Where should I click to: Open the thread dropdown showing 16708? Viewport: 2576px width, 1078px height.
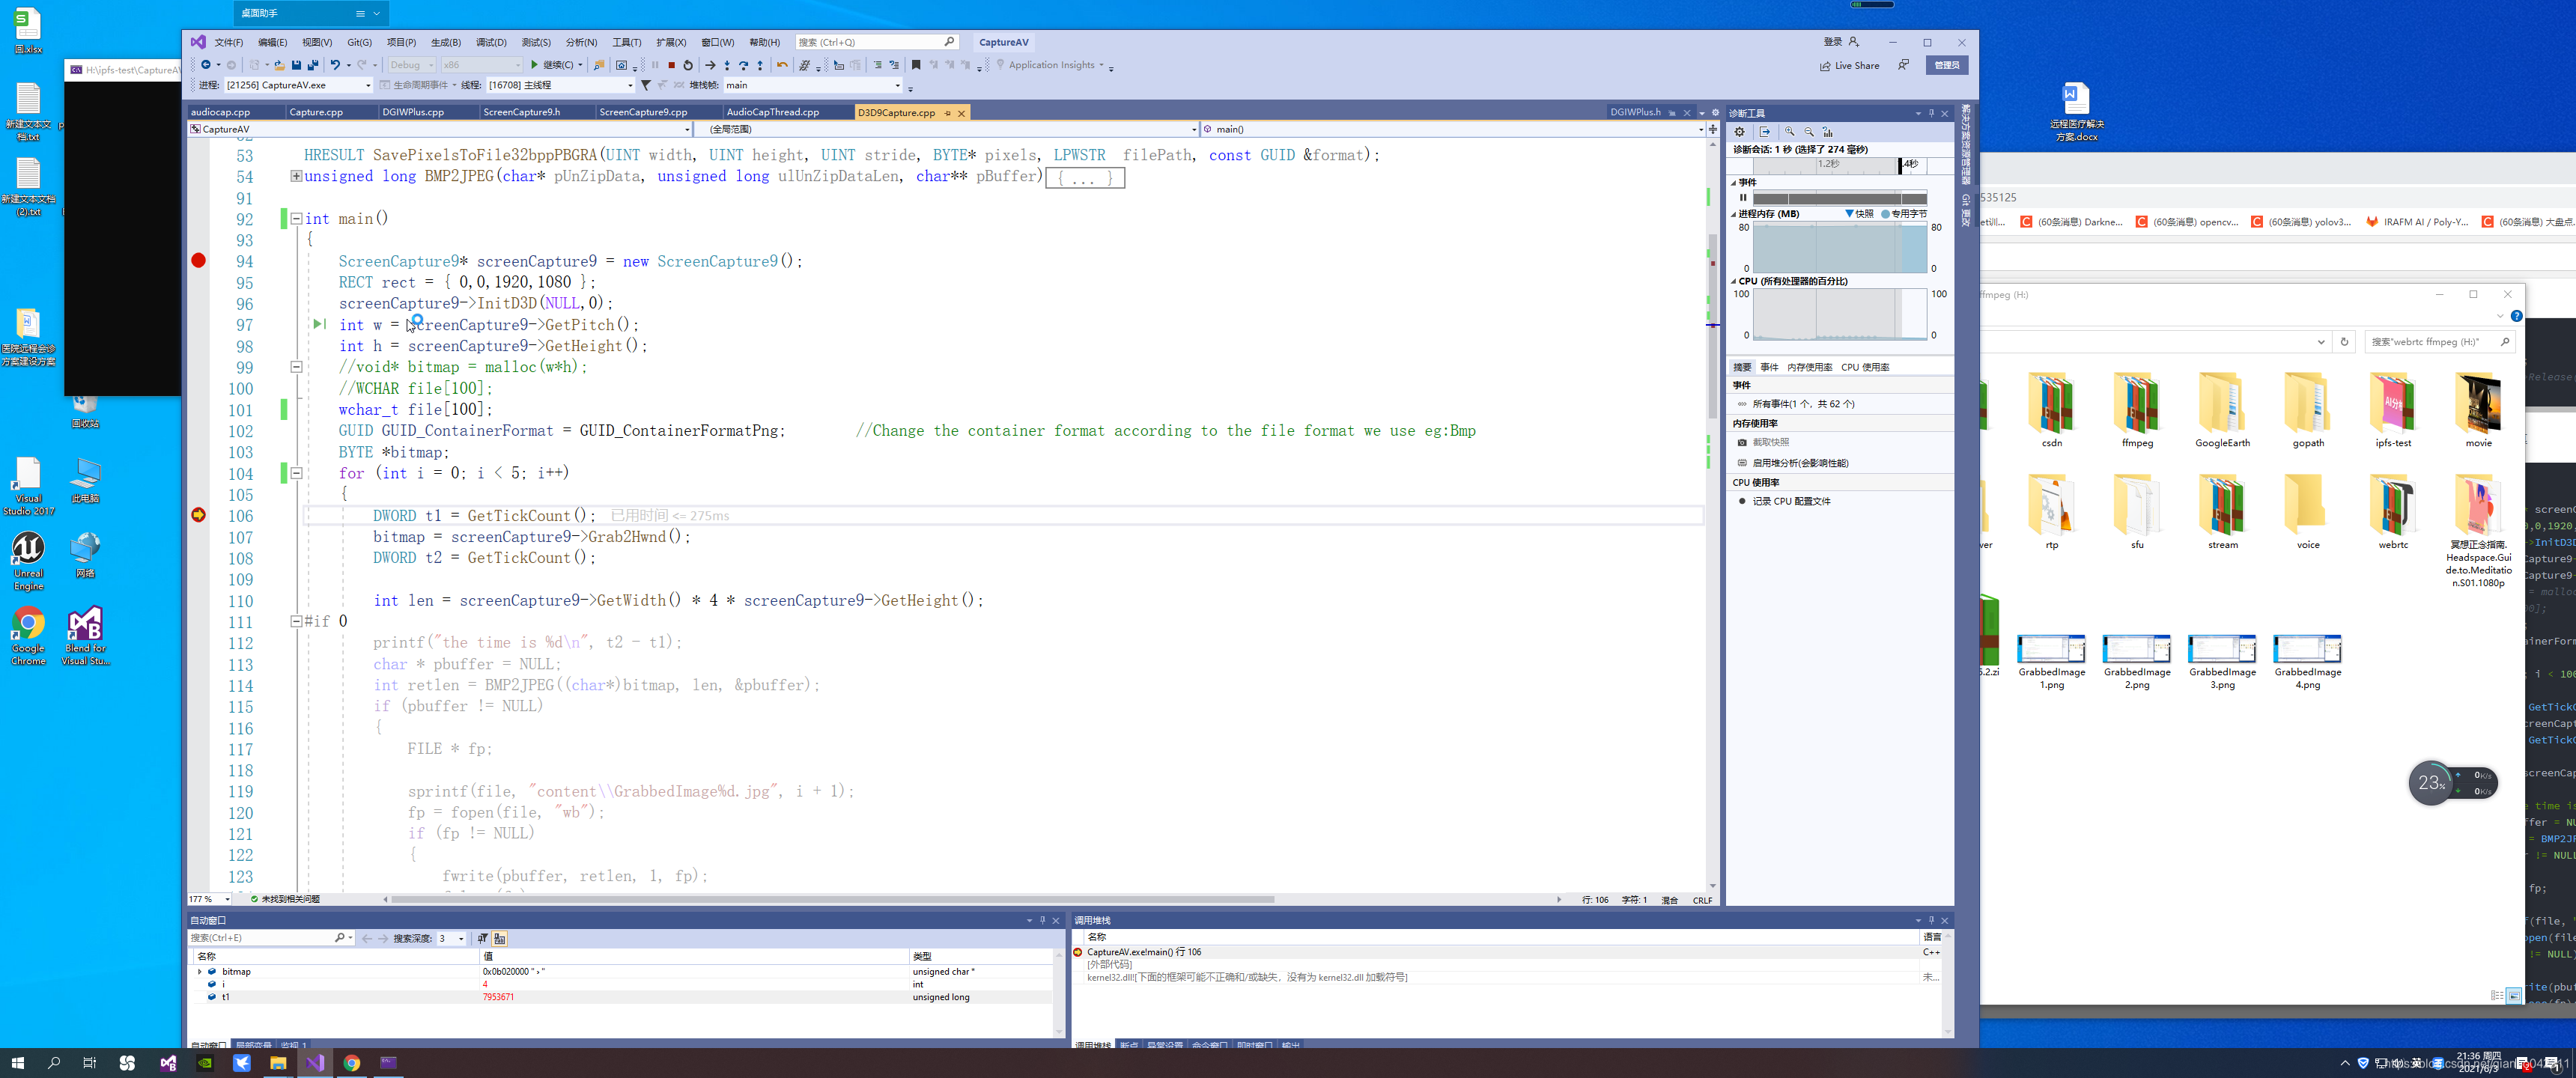pyautogui.click(x=560, y=85)
